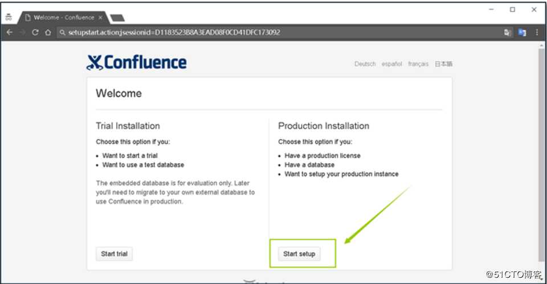Screen dimensions: 547x284
Task: Click the Production Installation heading
Action: coord(324,126)
